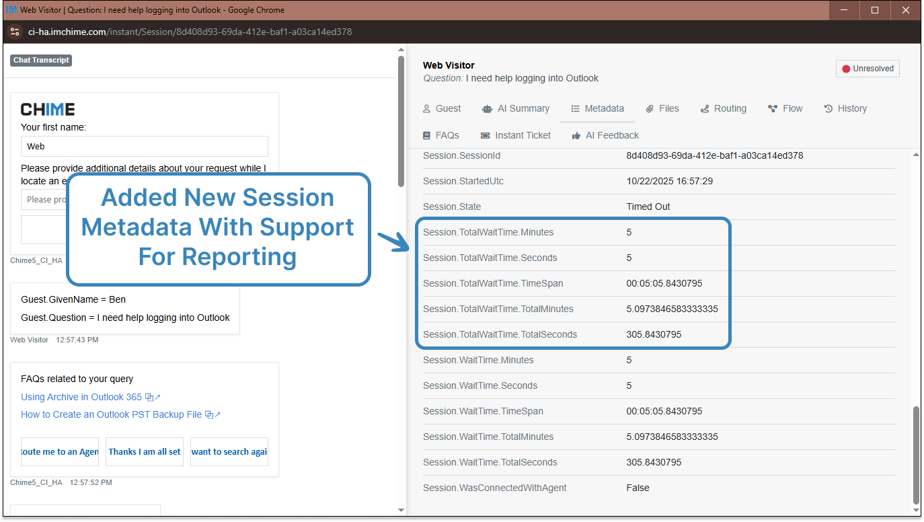Switch to the Metadata tab
The height and width of the screenshot is (522, 924).
point(597,108)
